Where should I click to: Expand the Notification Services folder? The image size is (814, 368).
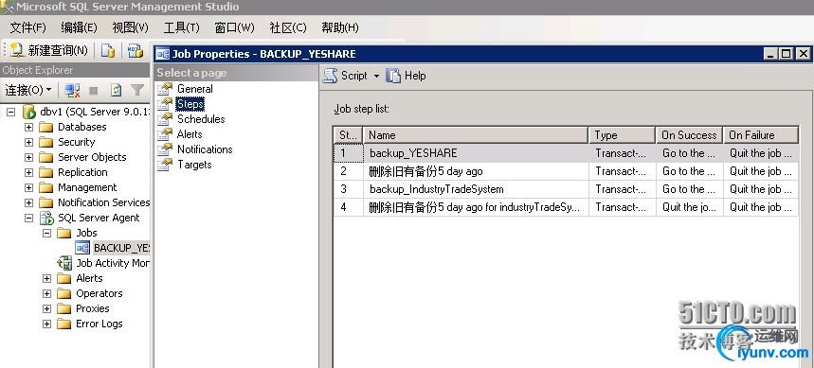pos(28,202)
